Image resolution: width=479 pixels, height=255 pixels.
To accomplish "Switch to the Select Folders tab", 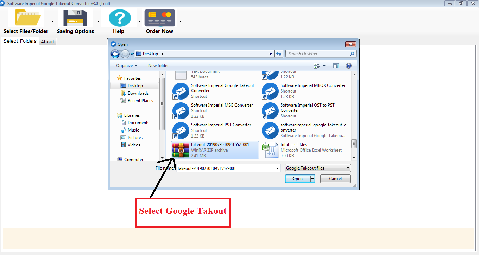I will point(20,41).
